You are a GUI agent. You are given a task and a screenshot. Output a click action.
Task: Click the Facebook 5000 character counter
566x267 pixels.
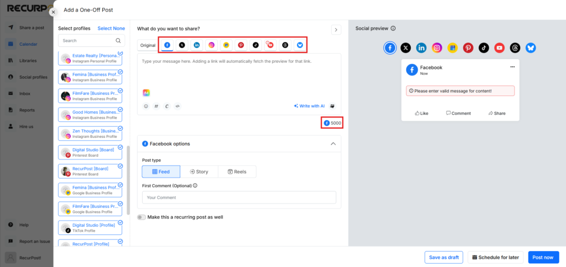coord(332,123)
